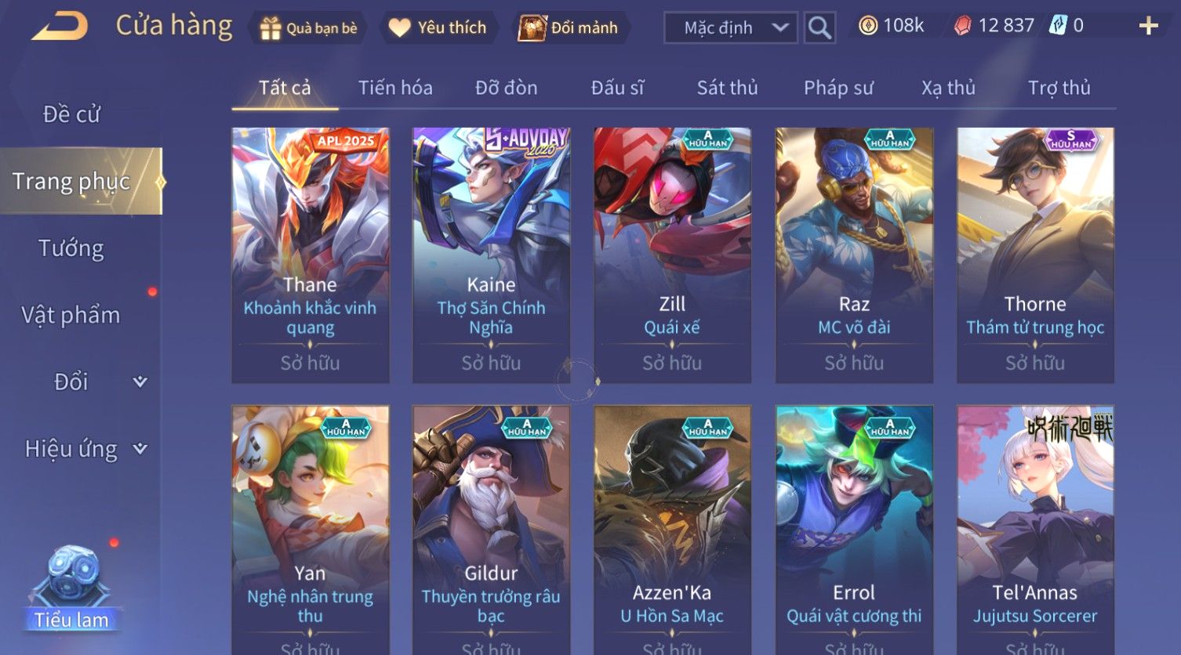The height and width of the screenshot is (655, 1181).
Task: Click the red gem 12 837 icon
Action: pyautogui.click(x=962, y=26)
